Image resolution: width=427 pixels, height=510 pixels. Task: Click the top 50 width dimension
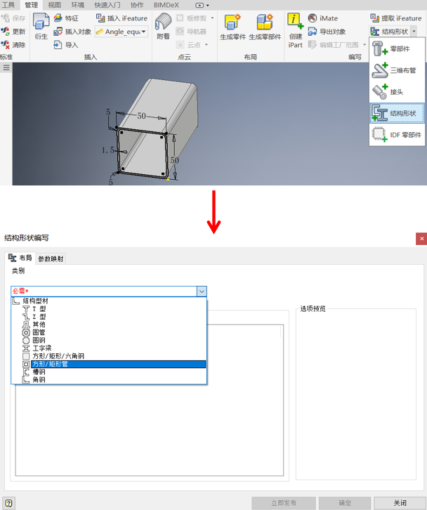pos(141,116)
